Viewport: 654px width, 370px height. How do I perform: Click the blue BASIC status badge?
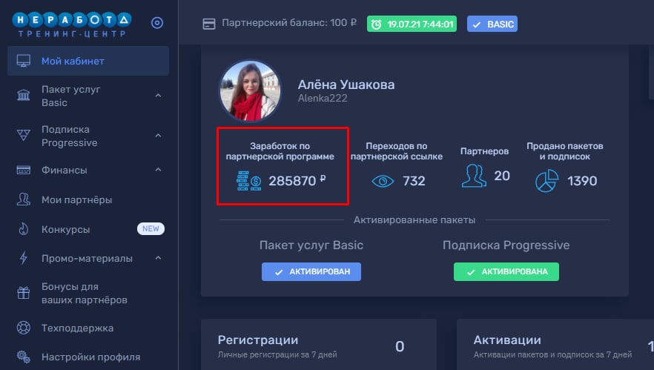click(x=492, y=24)
